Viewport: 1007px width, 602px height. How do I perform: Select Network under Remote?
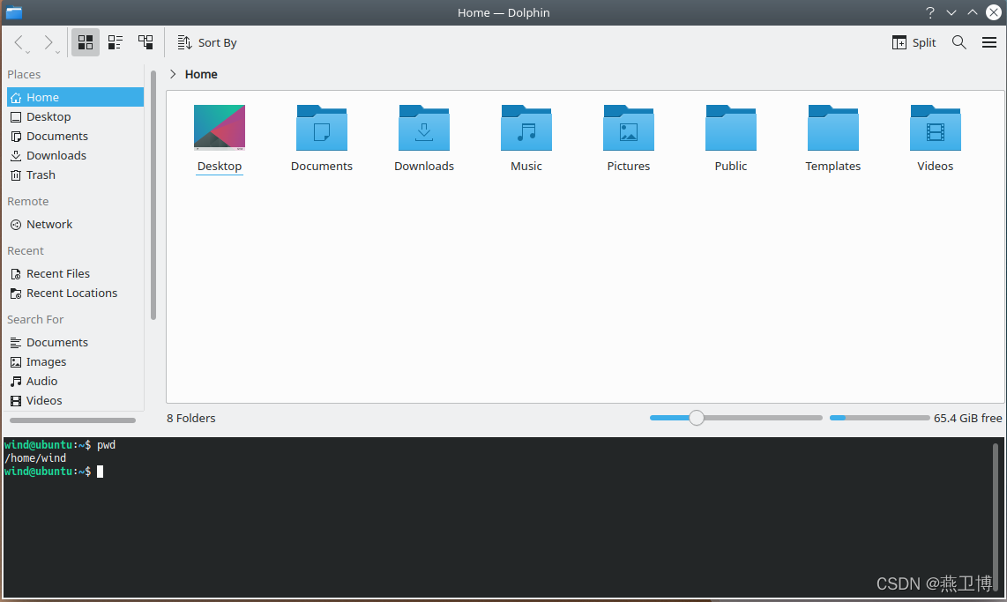pos(49,224)
